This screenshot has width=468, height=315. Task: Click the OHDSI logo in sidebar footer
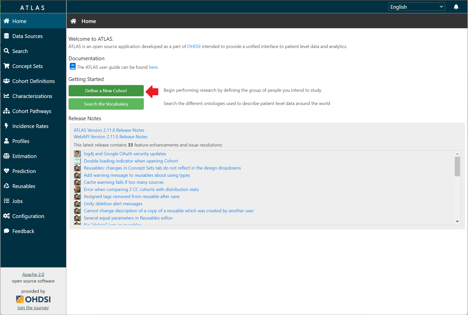point(33,299)
